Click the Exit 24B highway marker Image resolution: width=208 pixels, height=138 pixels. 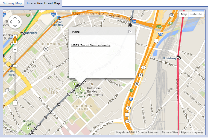[x=170, y=23]
